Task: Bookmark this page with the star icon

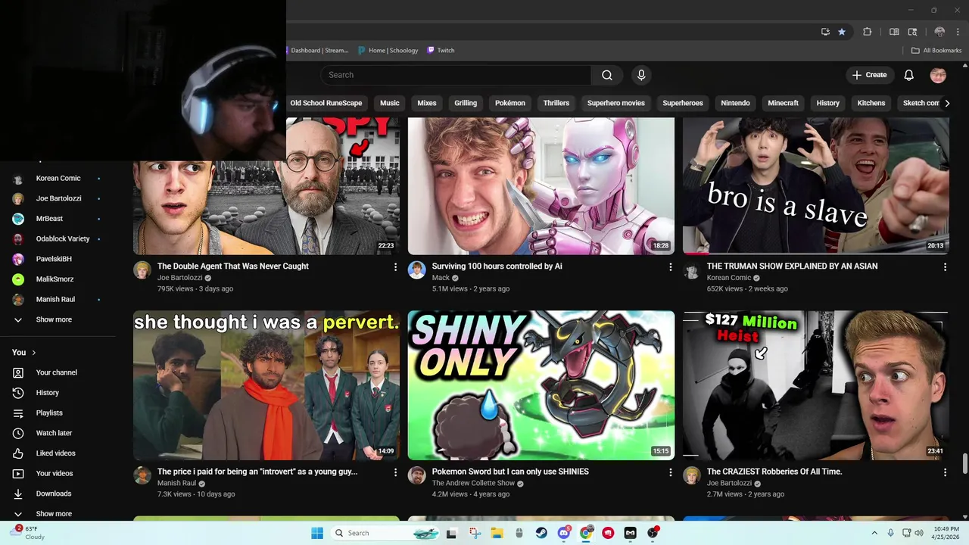Action: tap(842, 32)
